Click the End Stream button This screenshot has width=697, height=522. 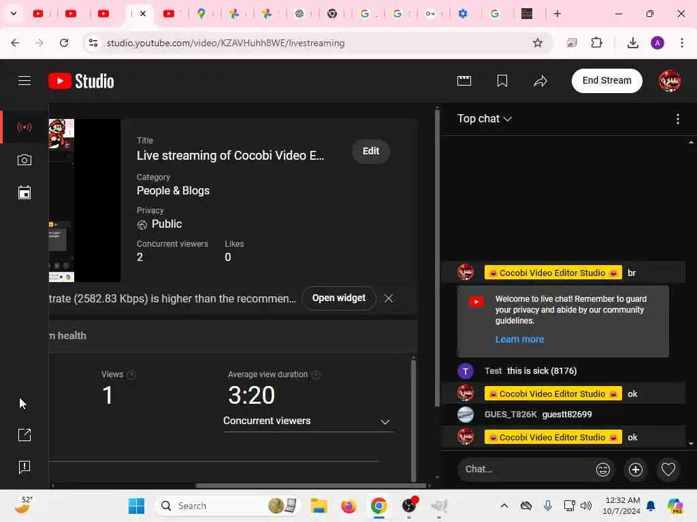(x=606, y=81)
